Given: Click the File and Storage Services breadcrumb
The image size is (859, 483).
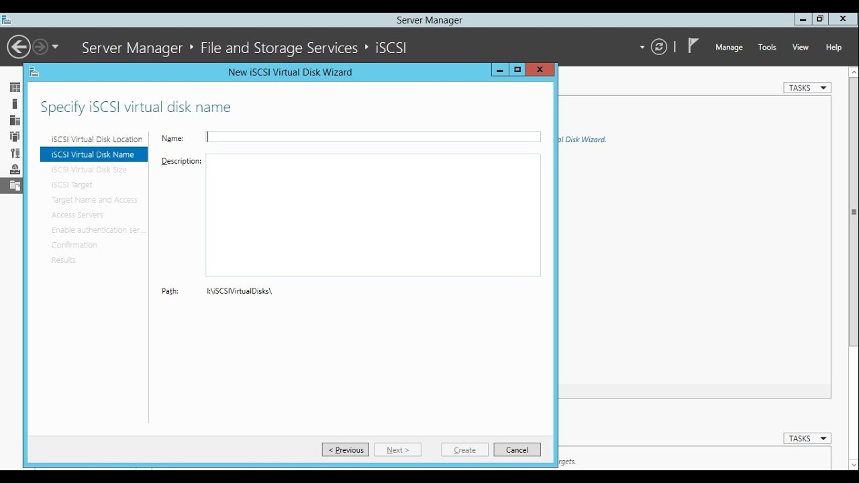Looking at the screenshot, I should point(279,48).
